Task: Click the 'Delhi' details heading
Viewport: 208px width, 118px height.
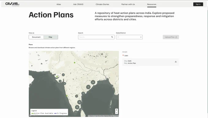Action: (126, 56)
